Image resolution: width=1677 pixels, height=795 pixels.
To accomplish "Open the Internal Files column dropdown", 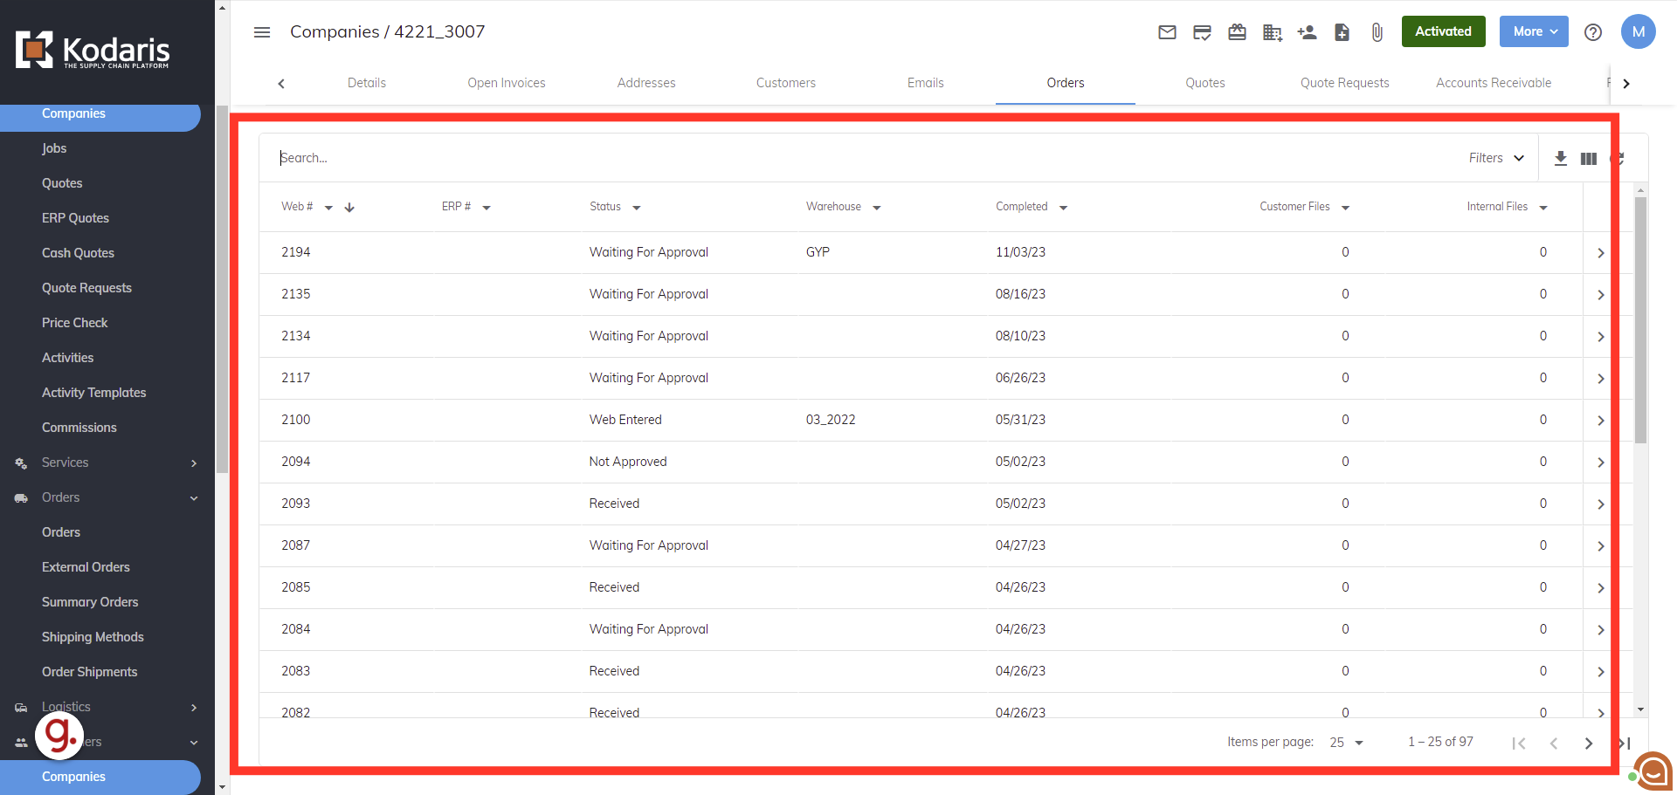I will coord(1543,208).
